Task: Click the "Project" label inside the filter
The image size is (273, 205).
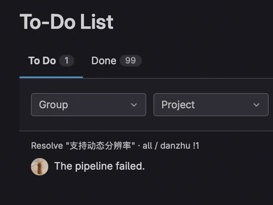Action: [x=178, y=105]
